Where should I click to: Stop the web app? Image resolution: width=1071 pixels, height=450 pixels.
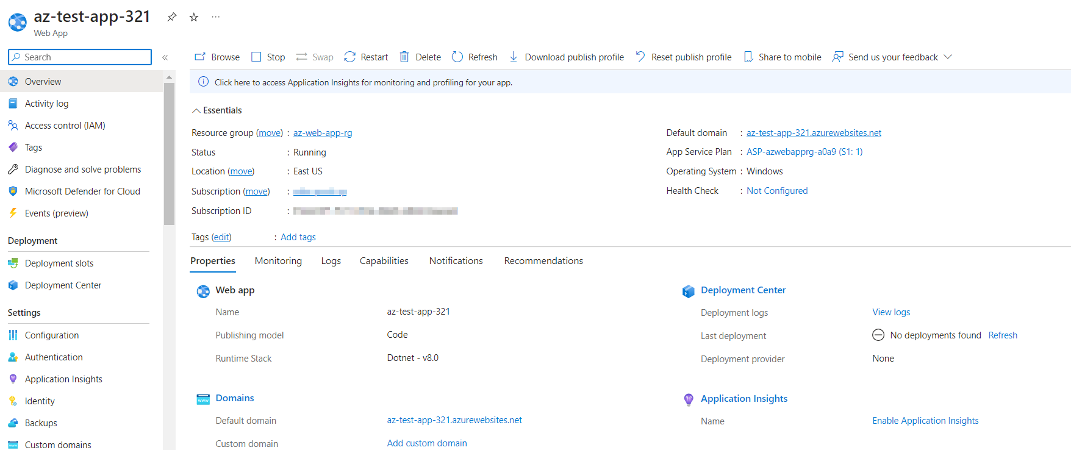(x=268, y=57)
